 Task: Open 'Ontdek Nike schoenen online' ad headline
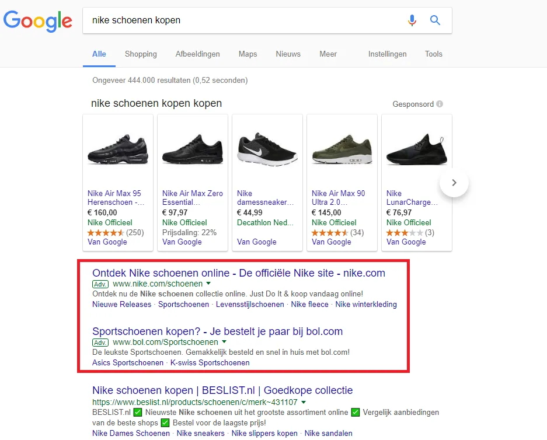[239, 273]
